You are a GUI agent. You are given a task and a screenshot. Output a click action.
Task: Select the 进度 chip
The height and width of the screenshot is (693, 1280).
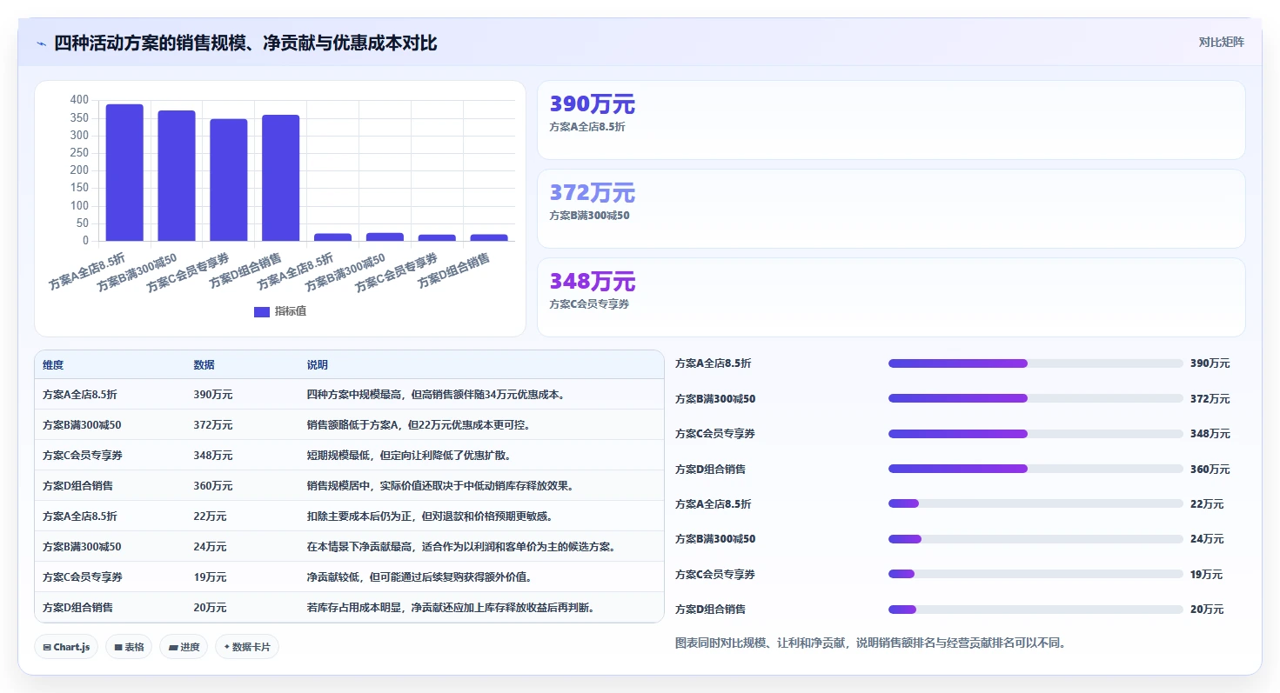coord(184,647)
